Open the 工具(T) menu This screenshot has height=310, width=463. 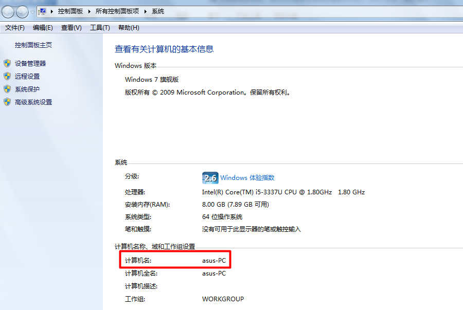click(x=100, y=28)
